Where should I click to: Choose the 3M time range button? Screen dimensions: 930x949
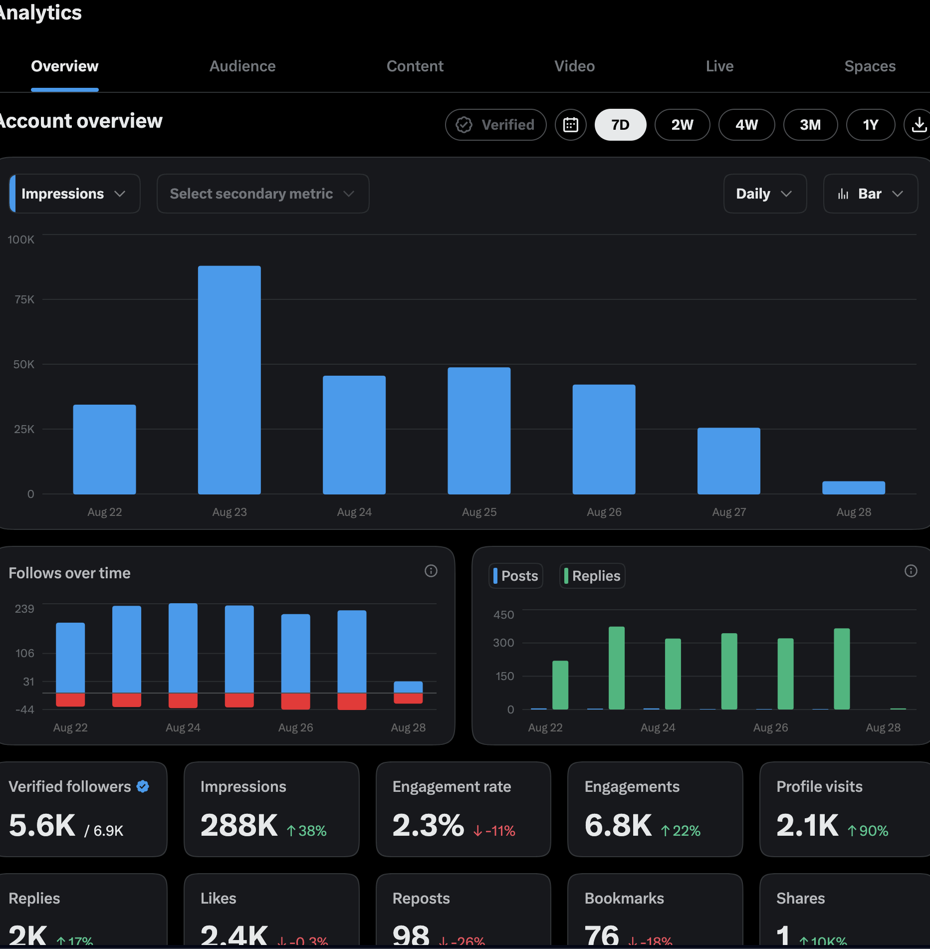click(810, 125)
